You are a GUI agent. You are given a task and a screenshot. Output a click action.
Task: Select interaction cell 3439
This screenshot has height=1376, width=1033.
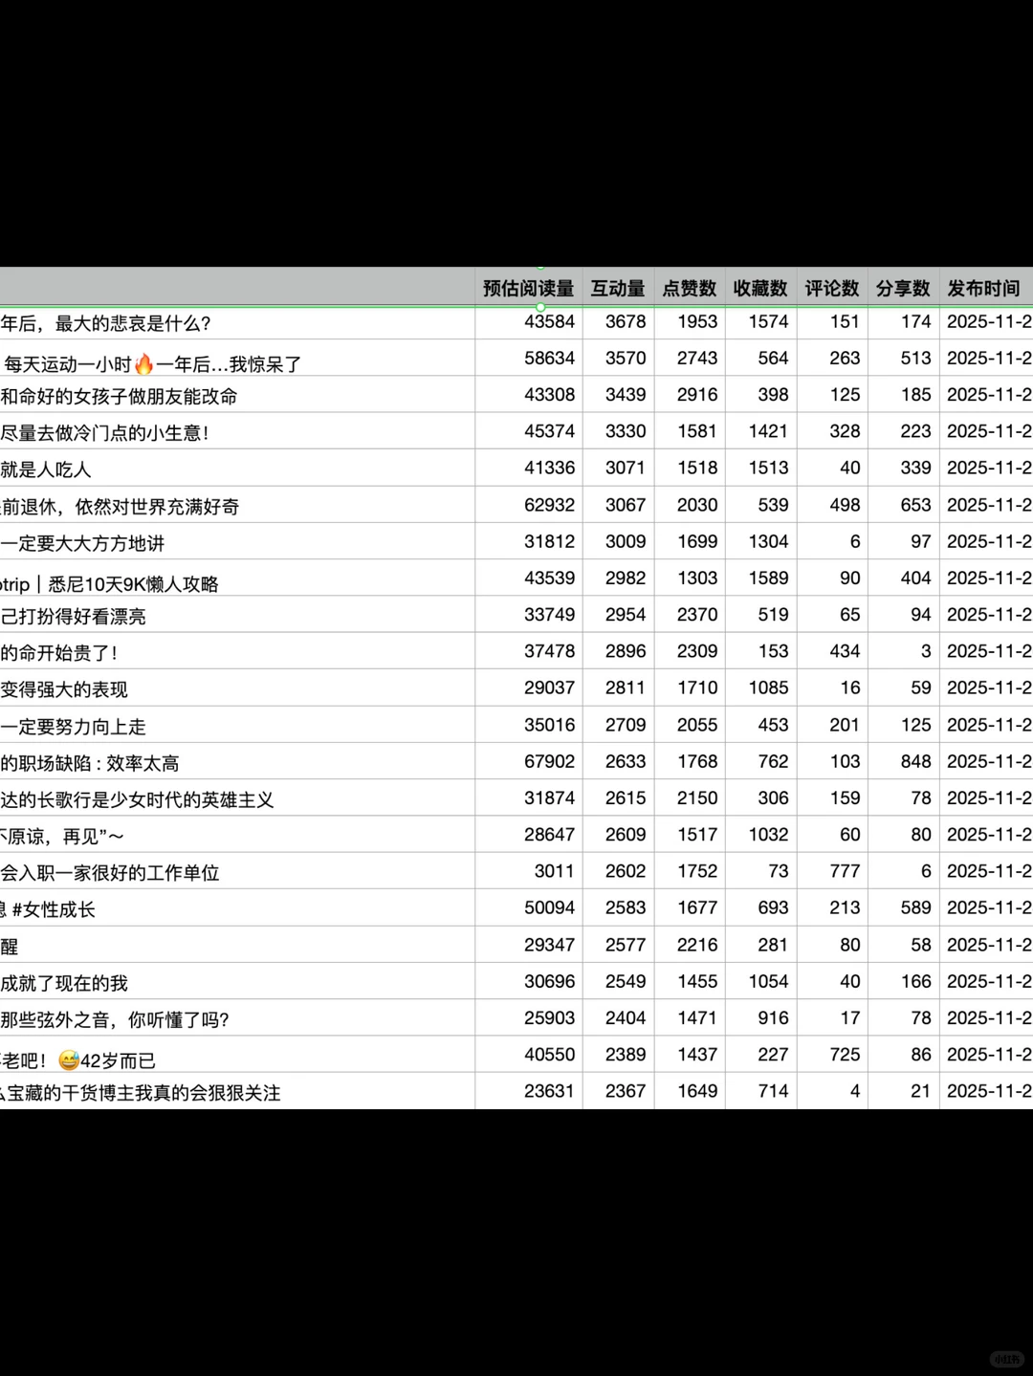tap(618, 394)
